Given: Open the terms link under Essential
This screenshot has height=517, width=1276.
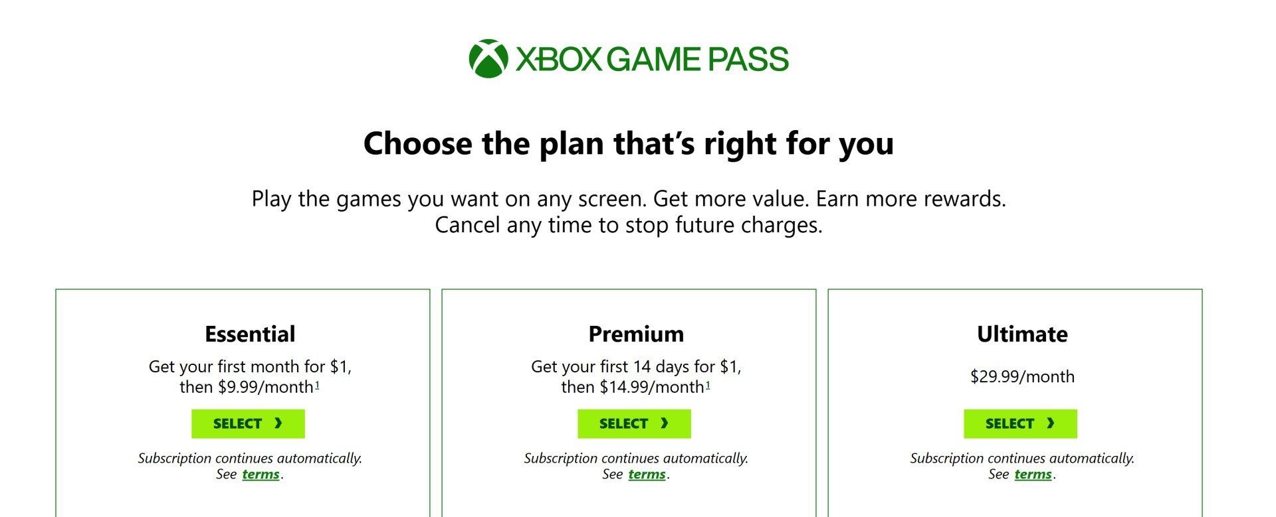Looking at the screenshot, I should (261, 474).
